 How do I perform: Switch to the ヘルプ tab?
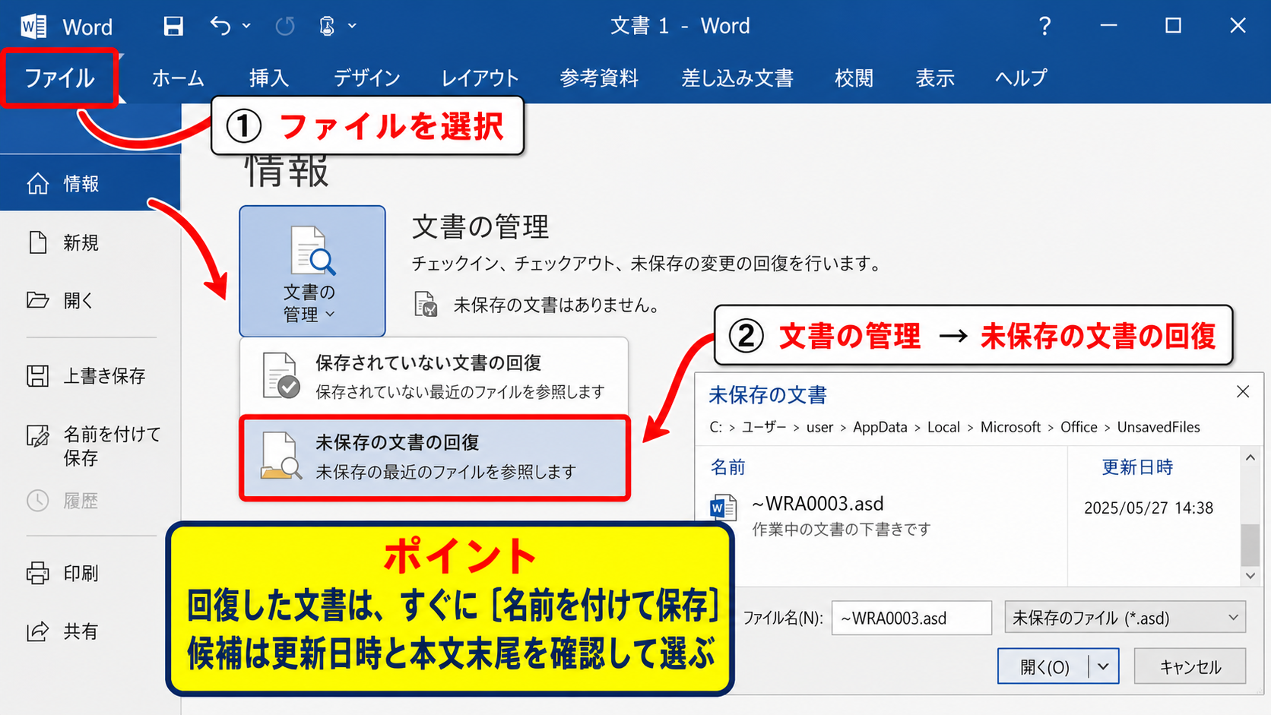(x=1021, y=78)
